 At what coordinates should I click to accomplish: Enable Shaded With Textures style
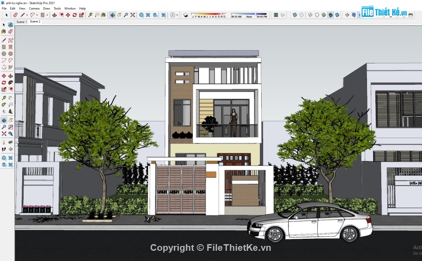pyautogui.click(x=330, y=15)
